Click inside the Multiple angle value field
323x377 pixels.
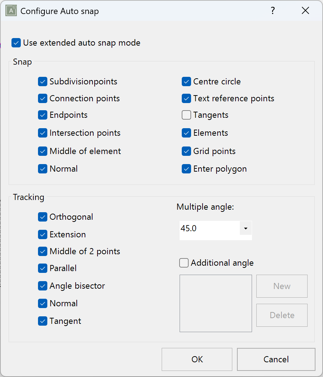(x=204, y=228)
